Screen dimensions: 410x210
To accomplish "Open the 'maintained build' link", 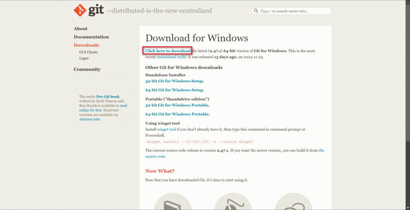I will pos(171,57).
